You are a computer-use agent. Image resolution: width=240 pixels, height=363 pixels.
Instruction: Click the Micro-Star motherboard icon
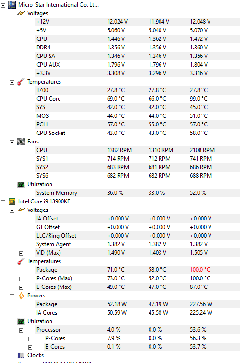pyautogui.click(x=12, y=5)
